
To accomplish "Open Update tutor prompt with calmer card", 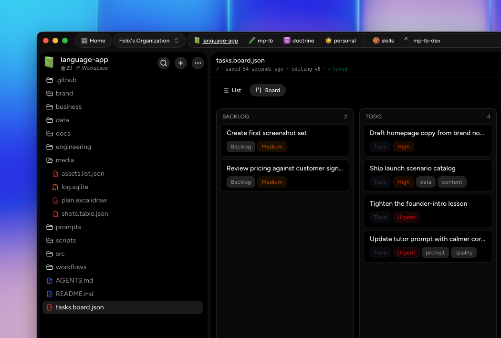I will pyautogui.click(x=428, y=246).
